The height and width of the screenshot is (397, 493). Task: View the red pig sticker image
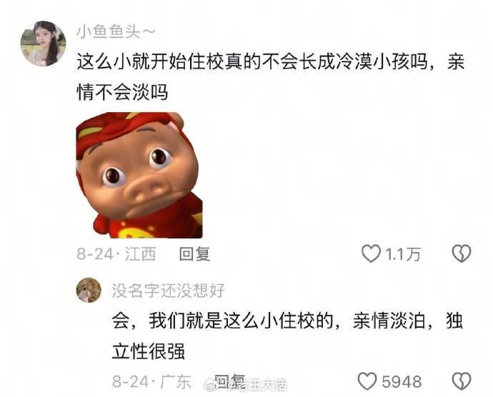tap(139, 175)
